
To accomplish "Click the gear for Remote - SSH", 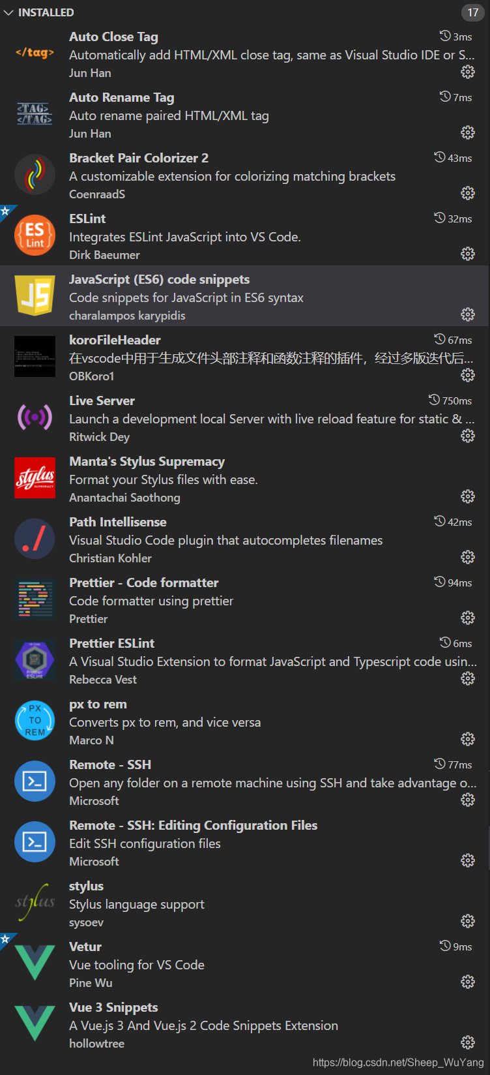I will coord(468,800).
